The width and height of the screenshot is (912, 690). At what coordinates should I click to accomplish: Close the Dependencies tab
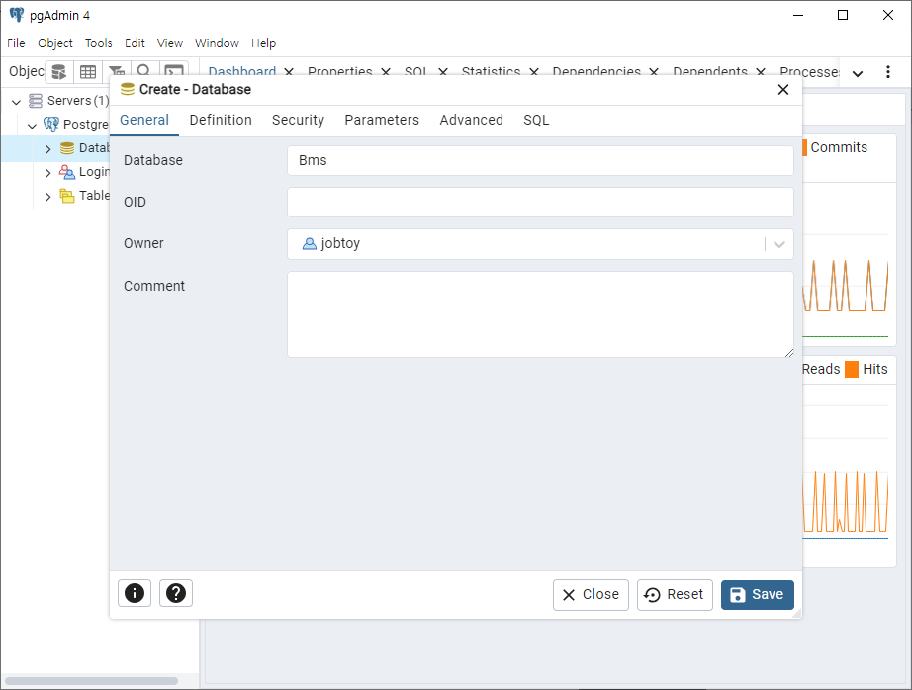click(653, 71)
